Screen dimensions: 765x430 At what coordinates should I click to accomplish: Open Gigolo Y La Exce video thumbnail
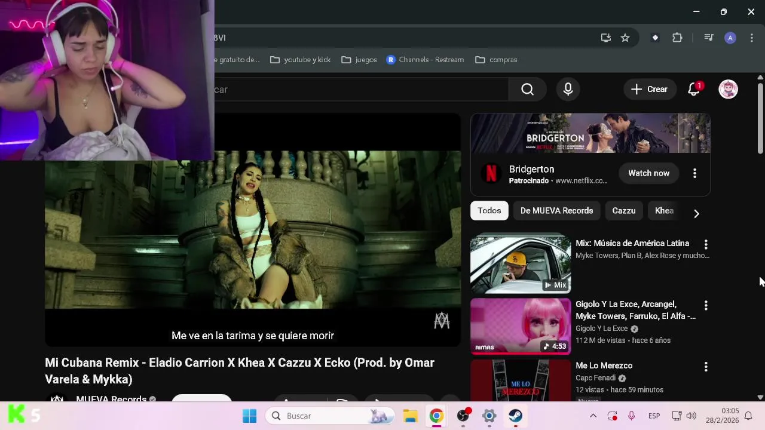click(521, 326)
